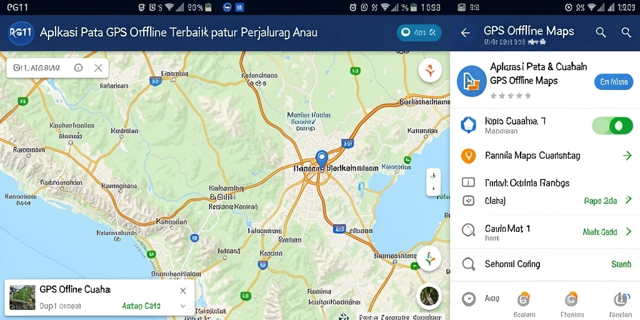Zoom in with the map plus button
640x320 pixels.
point(433,176)
